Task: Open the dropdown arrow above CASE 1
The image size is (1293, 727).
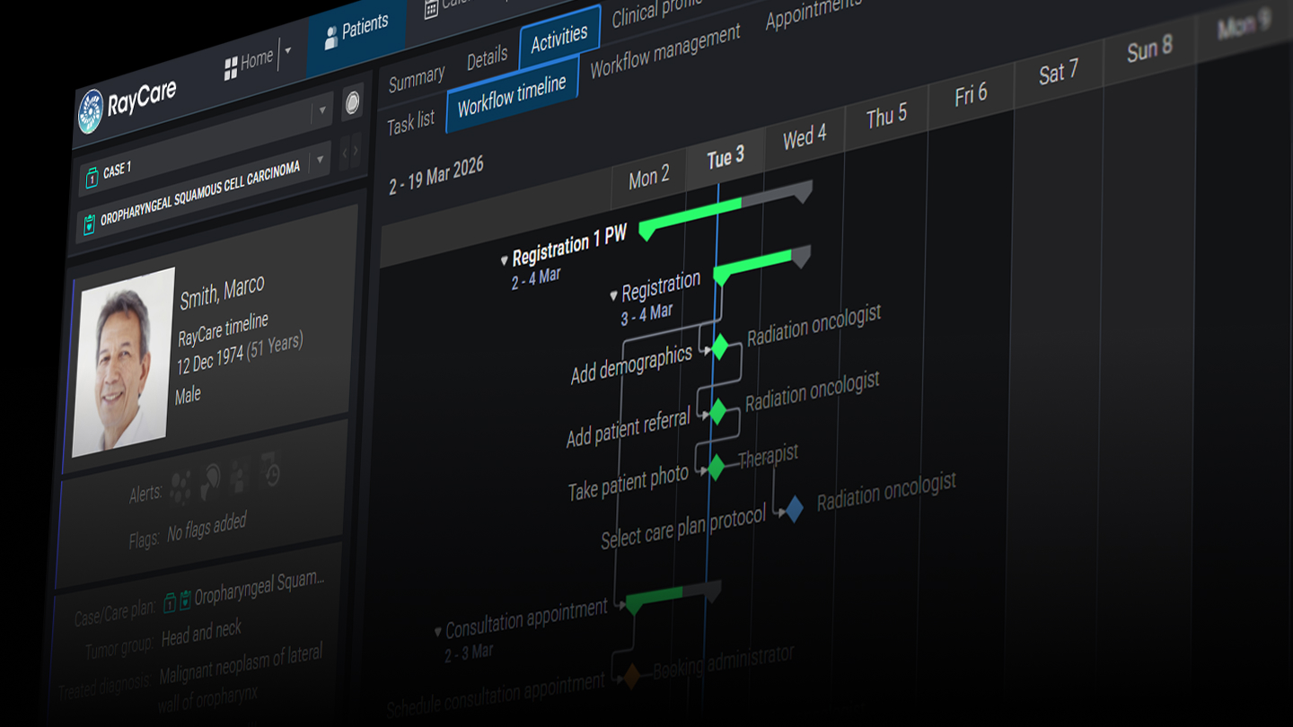Action: pos(322,112)
